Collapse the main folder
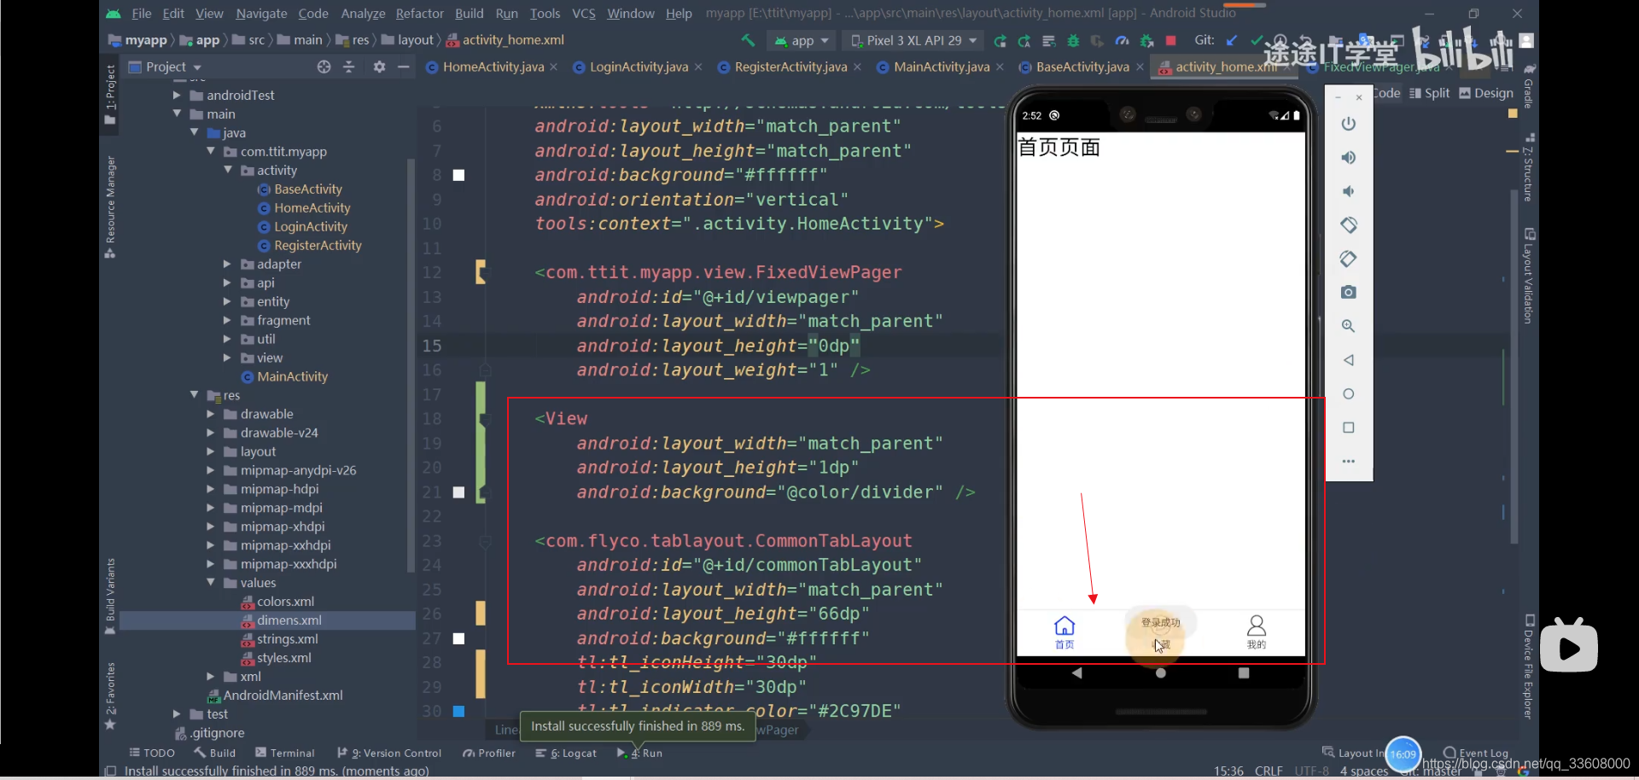Viewport: 1639px width, 780px height. point(177,114)
